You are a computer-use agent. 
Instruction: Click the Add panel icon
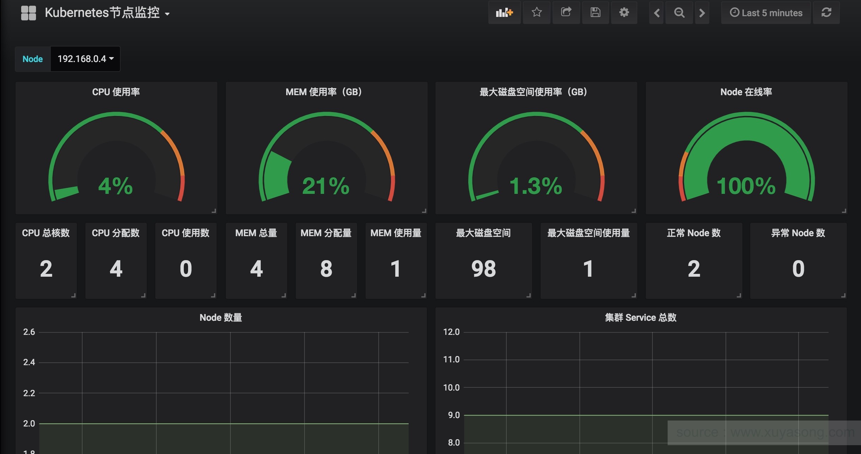(504, 13)
